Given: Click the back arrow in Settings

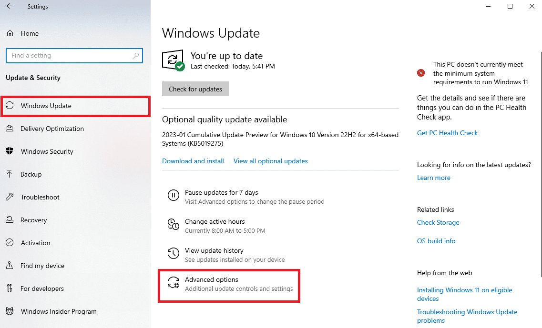Looking at the screenshot, I should coord(10,6).
